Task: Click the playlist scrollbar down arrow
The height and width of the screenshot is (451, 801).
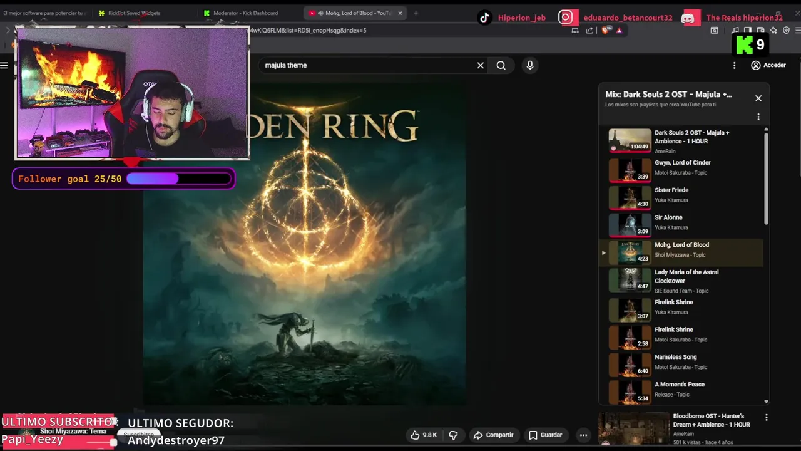Action: point(766,402)
